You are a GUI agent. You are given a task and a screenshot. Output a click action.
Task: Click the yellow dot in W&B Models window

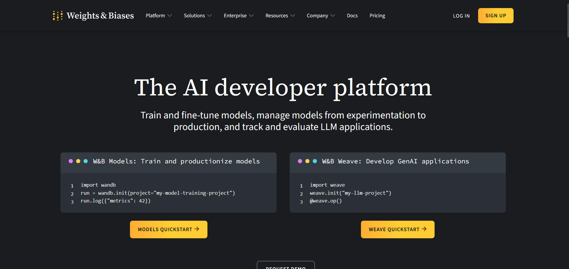78,161
